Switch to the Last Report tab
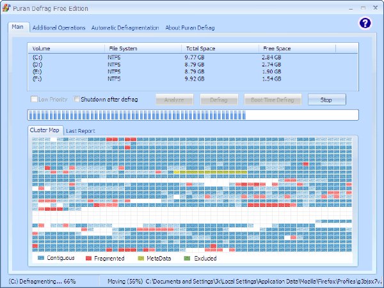This screenshot has width=384, height=288. [81, 131]
